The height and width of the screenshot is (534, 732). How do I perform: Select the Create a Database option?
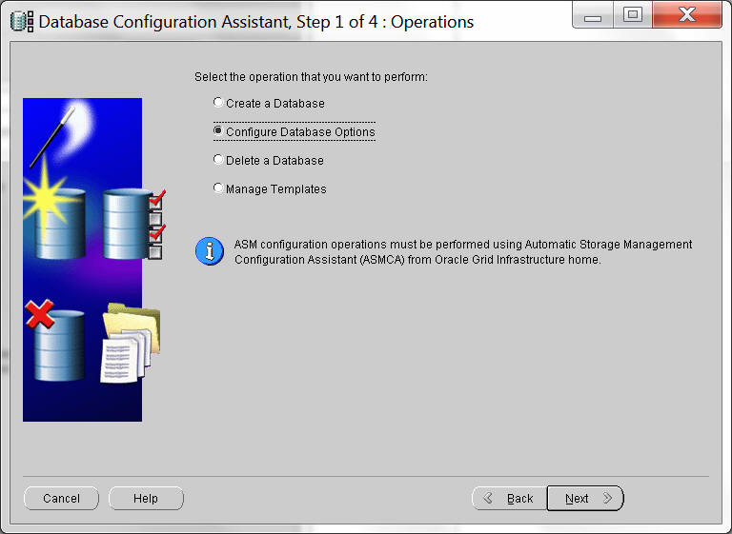click(x=219, y=103)
